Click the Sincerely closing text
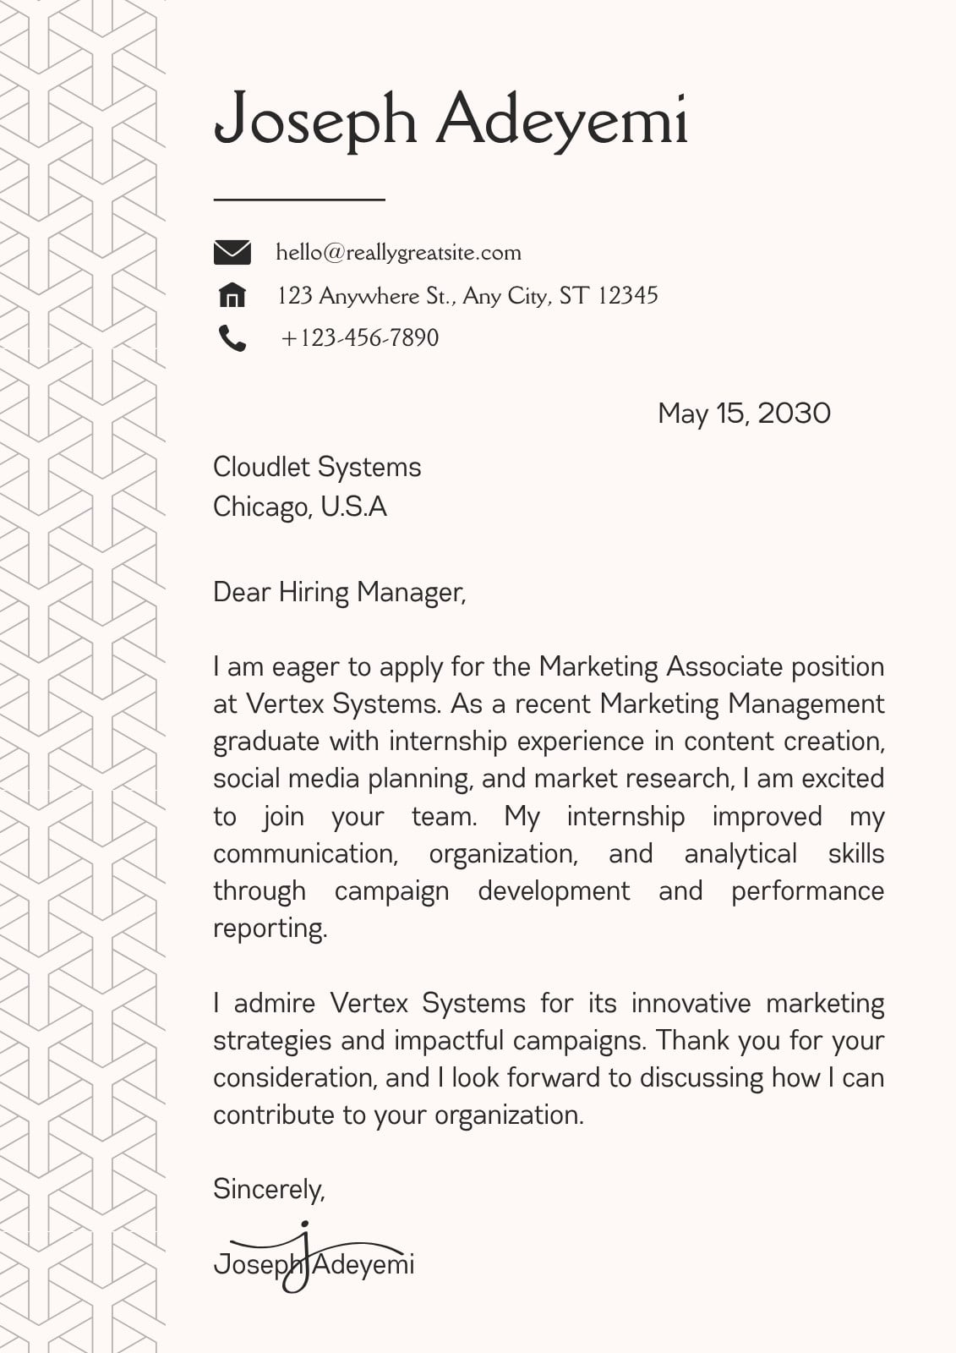 click(269, 1190)
